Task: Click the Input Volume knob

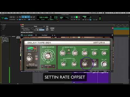Action: click(29, 59)
